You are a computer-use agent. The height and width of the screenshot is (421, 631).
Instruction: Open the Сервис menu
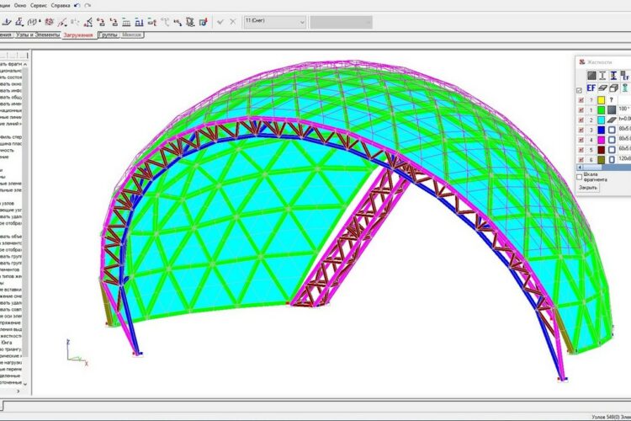tap(39, 5)
